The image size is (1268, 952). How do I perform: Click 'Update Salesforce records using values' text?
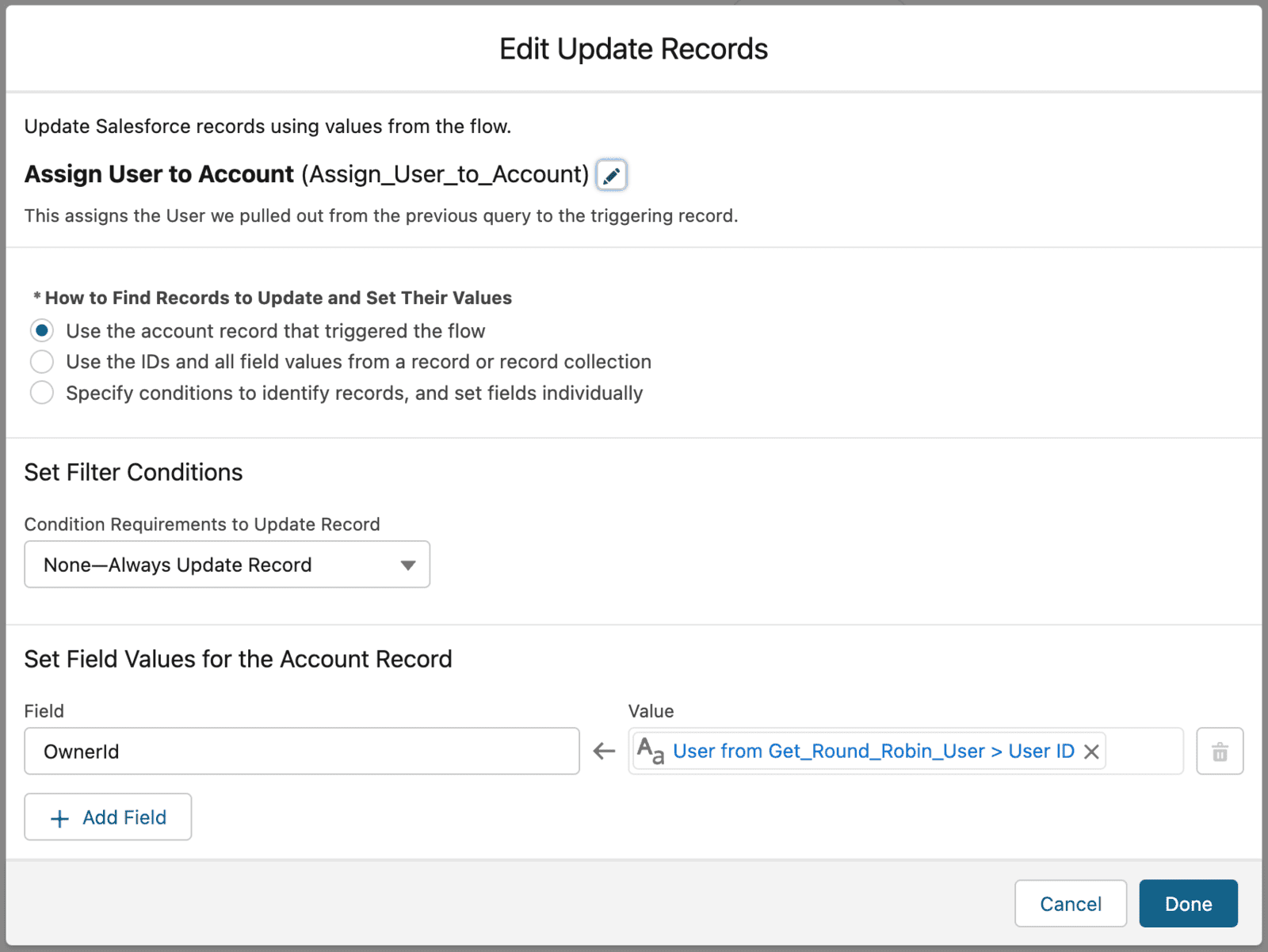(268, 127)
